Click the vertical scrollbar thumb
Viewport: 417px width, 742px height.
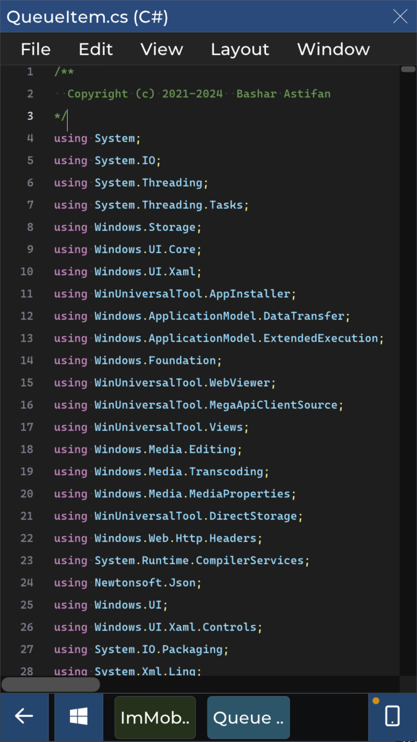pos(408,69)
